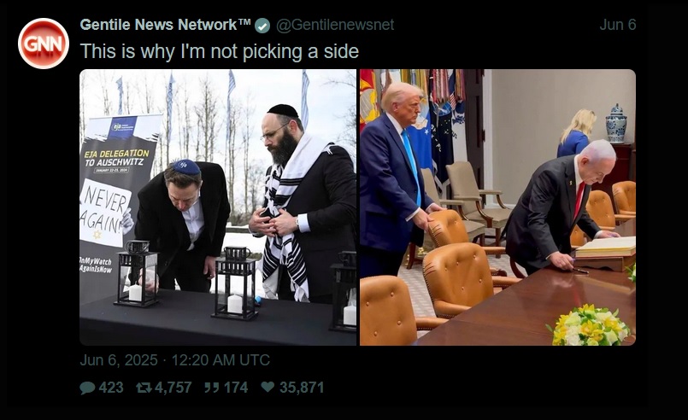Click the verified checkmark badge
This screenshot has height=420, width=688.
tap(262, 26)
